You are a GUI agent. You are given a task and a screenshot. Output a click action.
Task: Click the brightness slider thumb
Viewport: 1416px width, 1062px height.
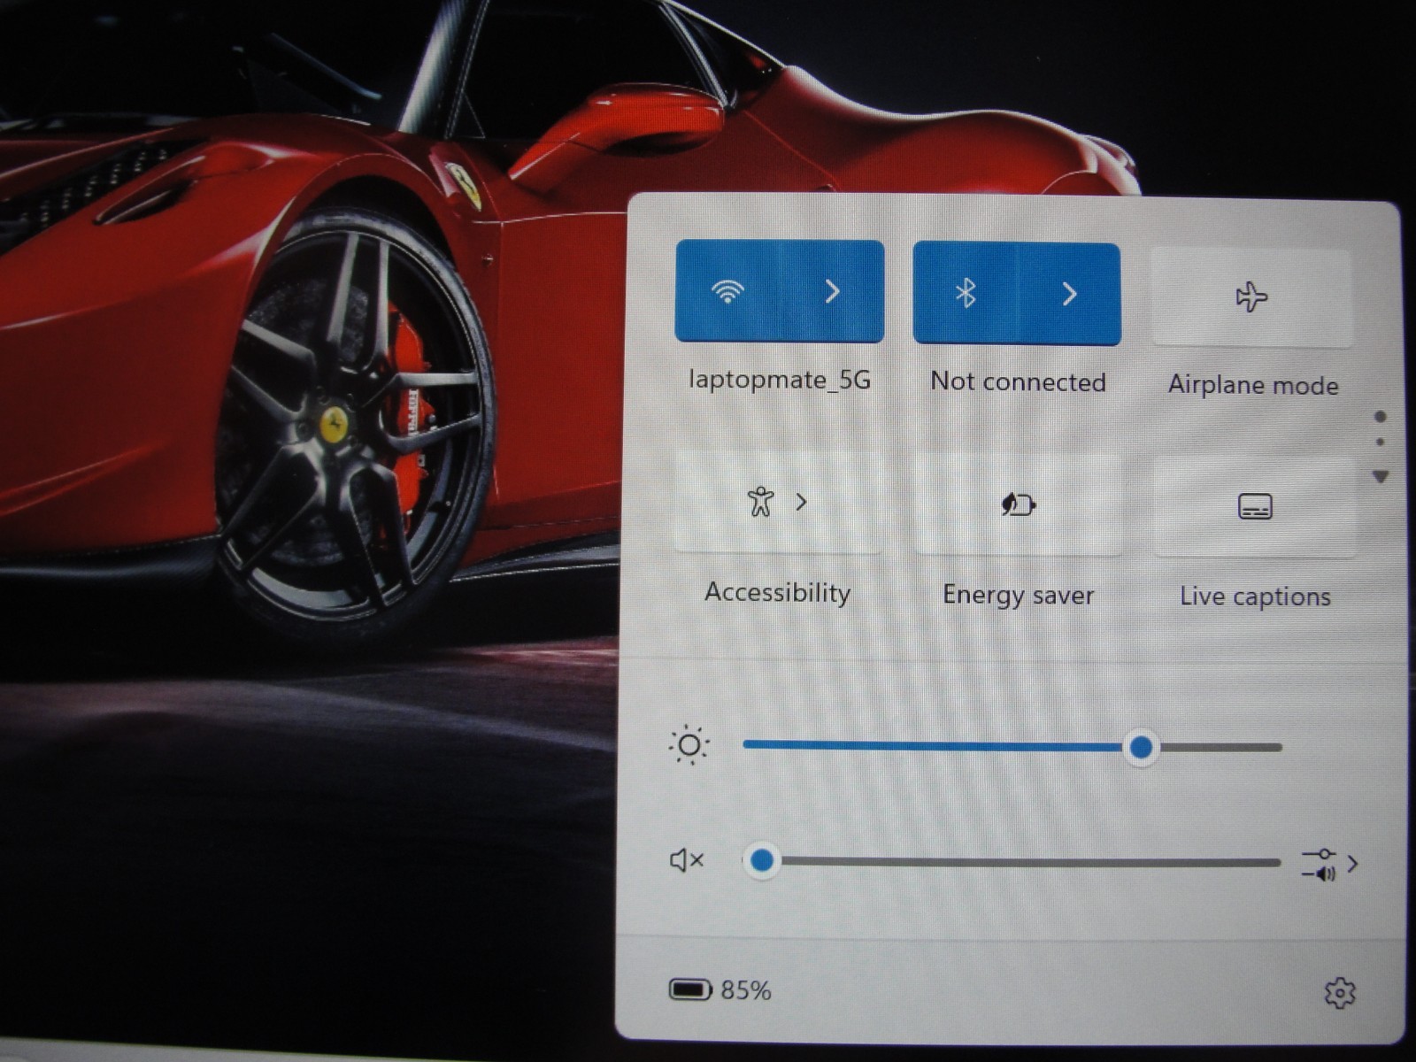[1141, 748]
